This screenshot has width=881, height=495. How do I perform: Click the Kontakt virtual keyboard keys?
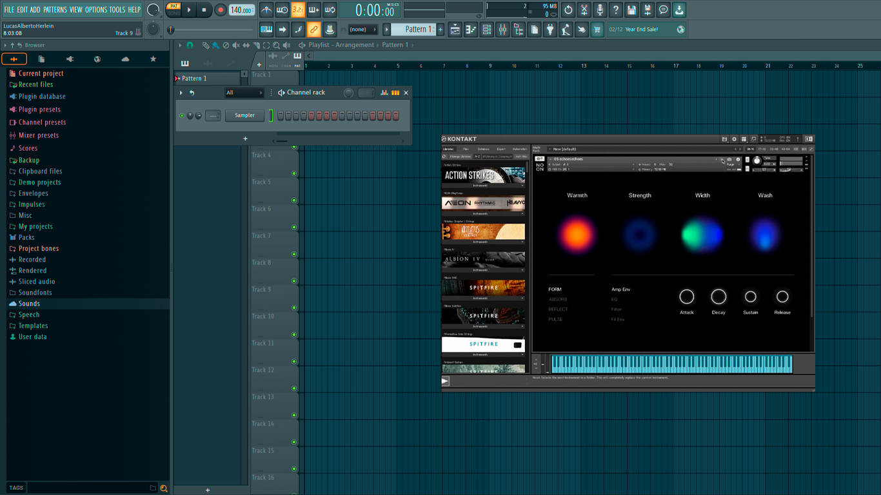pos(671,364)
